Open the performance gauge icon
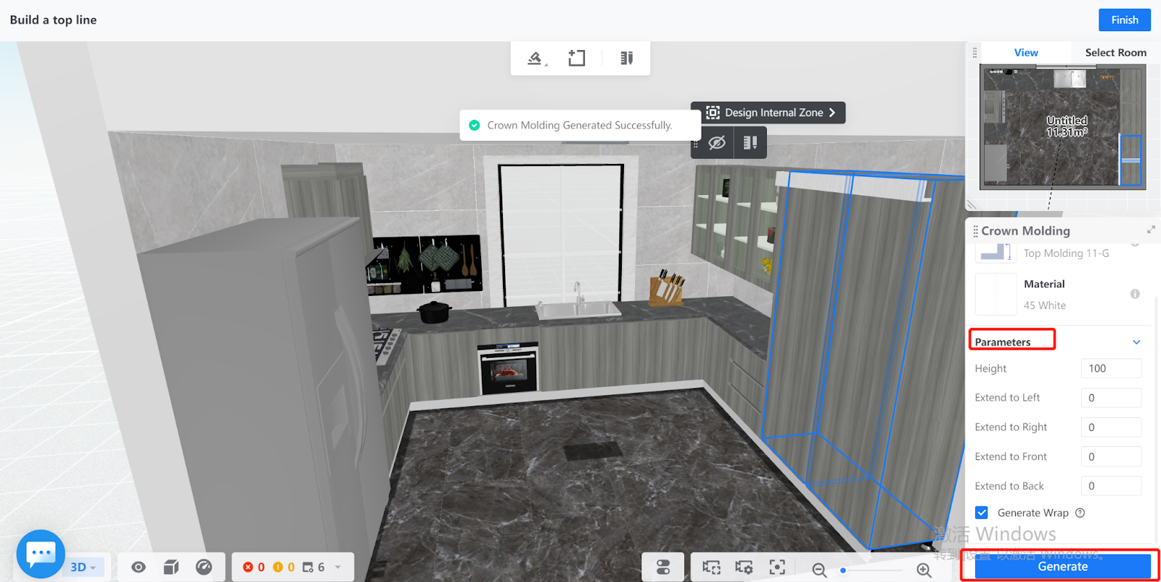 pos(204,567)
